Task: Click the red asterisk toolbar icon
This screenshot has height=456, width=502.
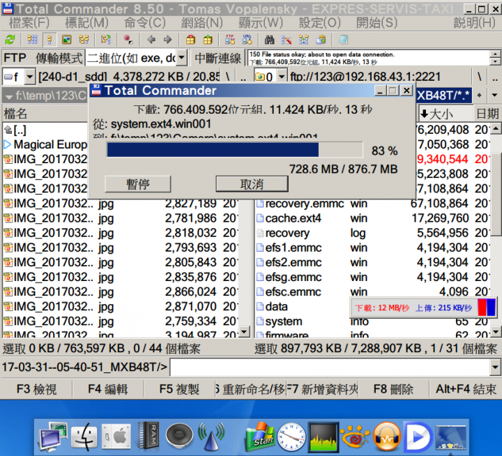Action: coord(128,40)
